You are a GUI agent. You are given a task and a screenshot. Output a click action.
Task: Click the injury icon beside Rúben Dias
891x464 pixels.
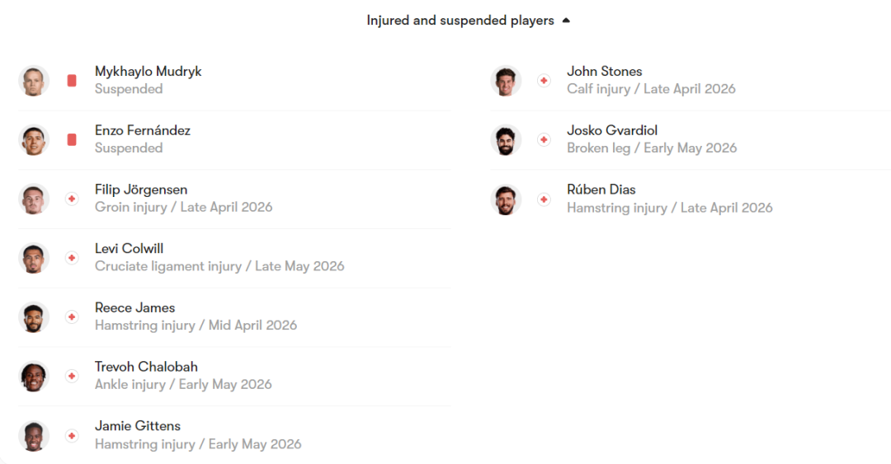tap(544, 199)
